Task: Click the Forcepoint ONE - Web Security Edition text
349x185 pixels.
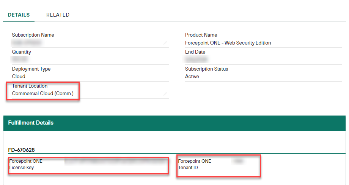Action: (x=228, y=43)
